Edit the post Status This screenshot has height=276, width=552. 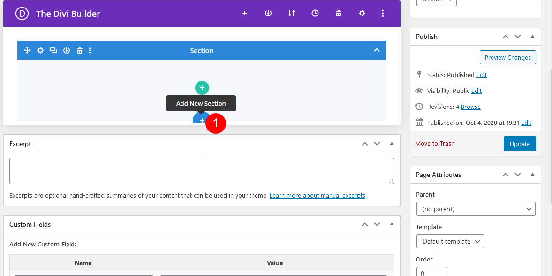[482, 75]
